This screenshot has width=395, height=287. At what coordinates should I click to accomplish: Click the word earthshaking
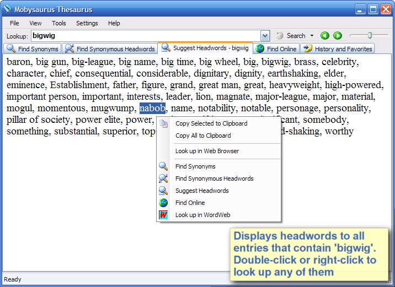293,73
